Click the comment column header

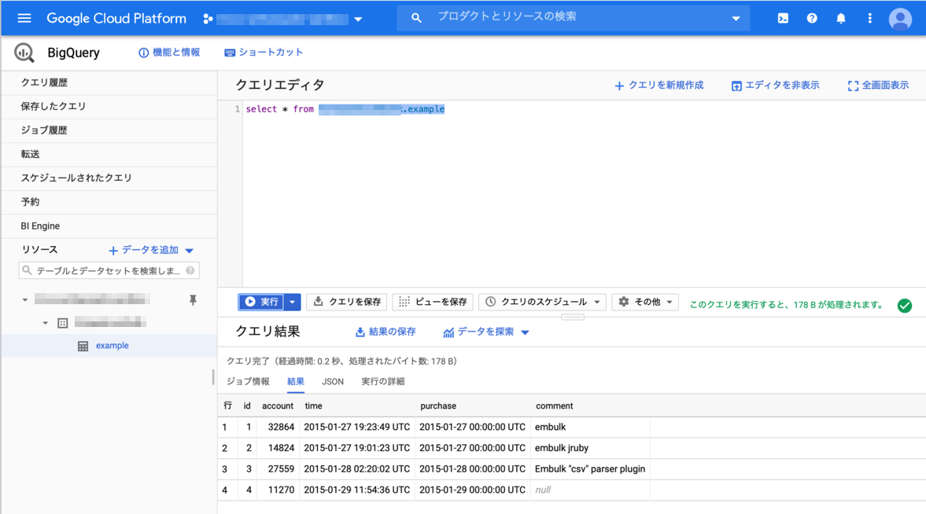point(555,406)
